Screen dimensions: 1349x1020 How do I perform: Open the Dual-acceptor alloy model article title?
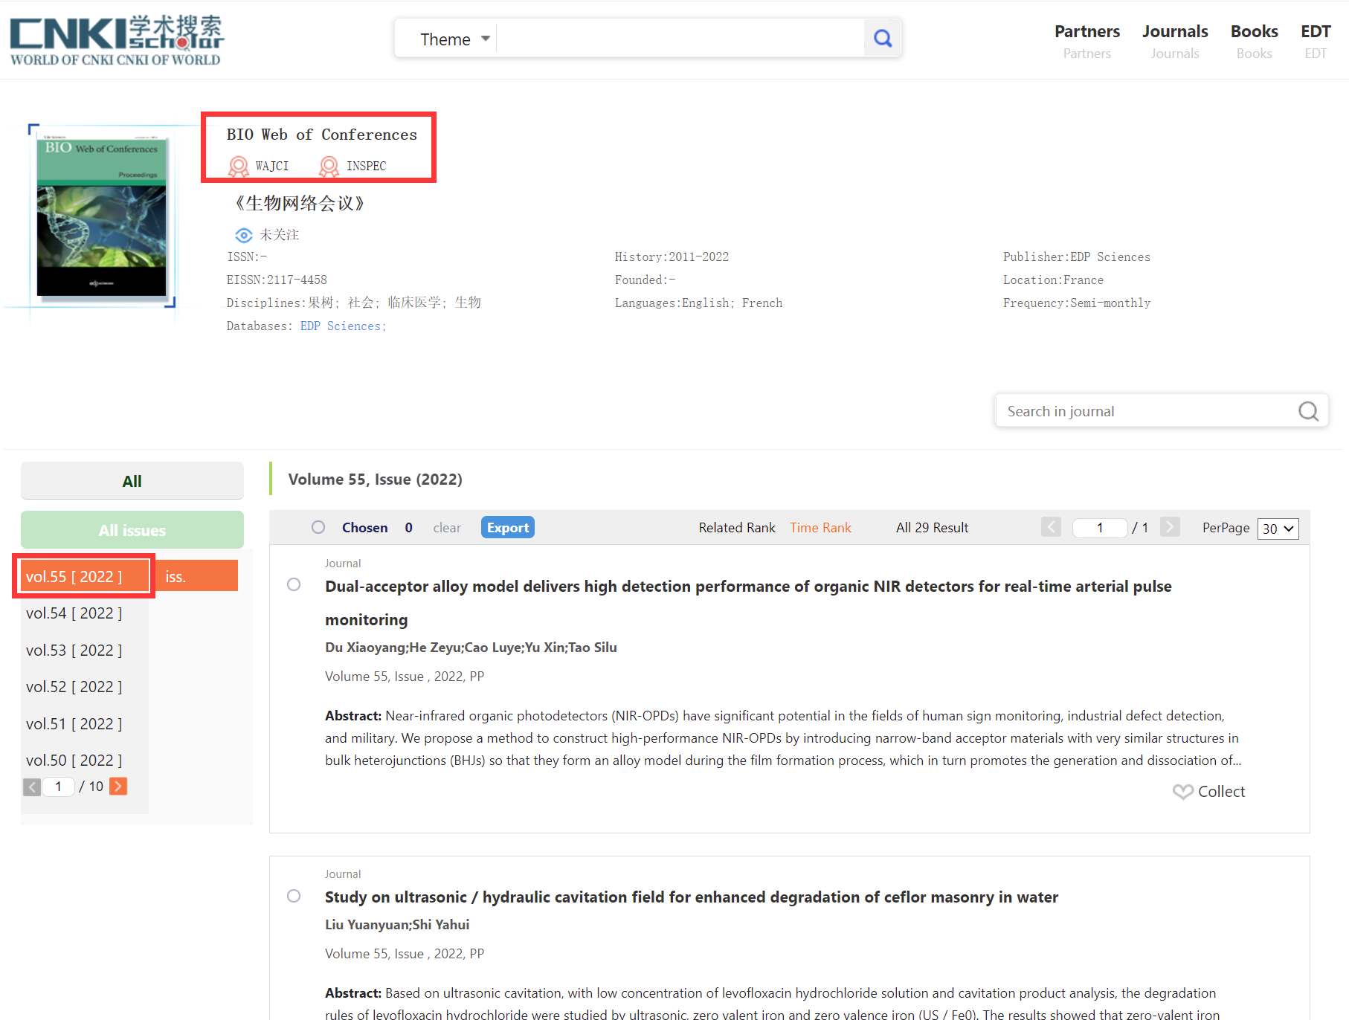748,603
